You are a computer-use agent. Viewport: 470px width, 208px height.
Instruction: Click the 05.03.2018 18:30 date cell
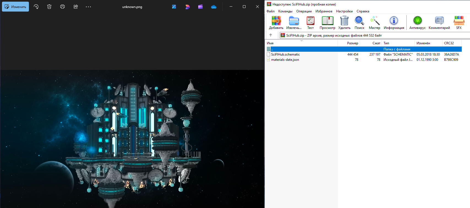[x=428, y=54]
